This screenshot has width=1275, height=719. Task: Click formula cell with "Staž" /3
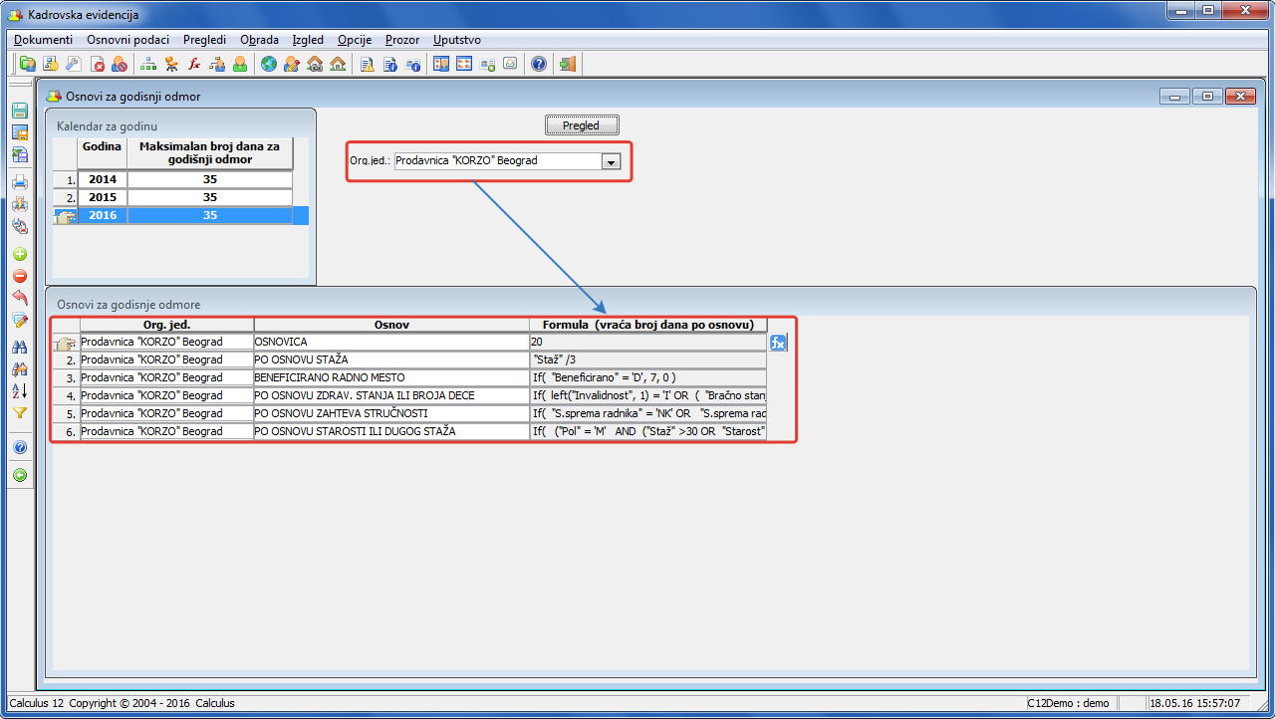point(648,359)
